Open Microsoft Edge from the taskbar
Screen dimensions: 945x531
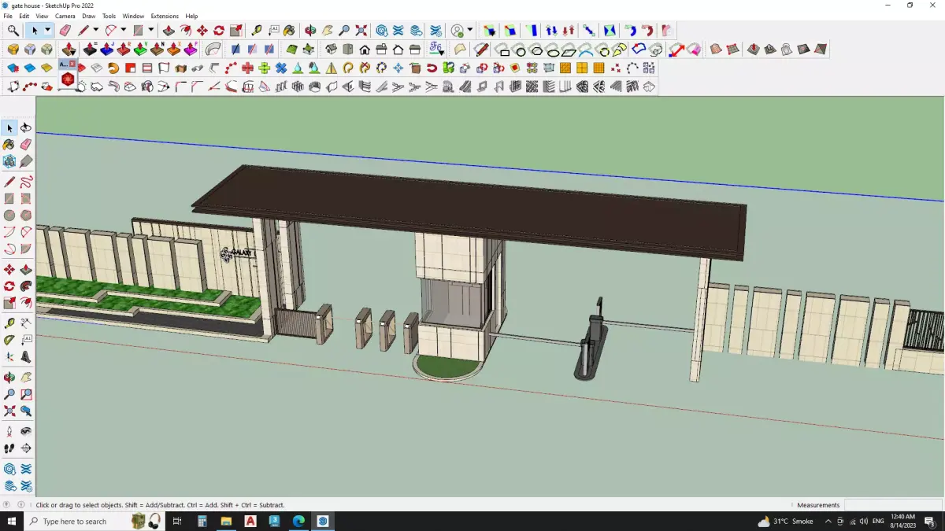click(x=298, y=521)
